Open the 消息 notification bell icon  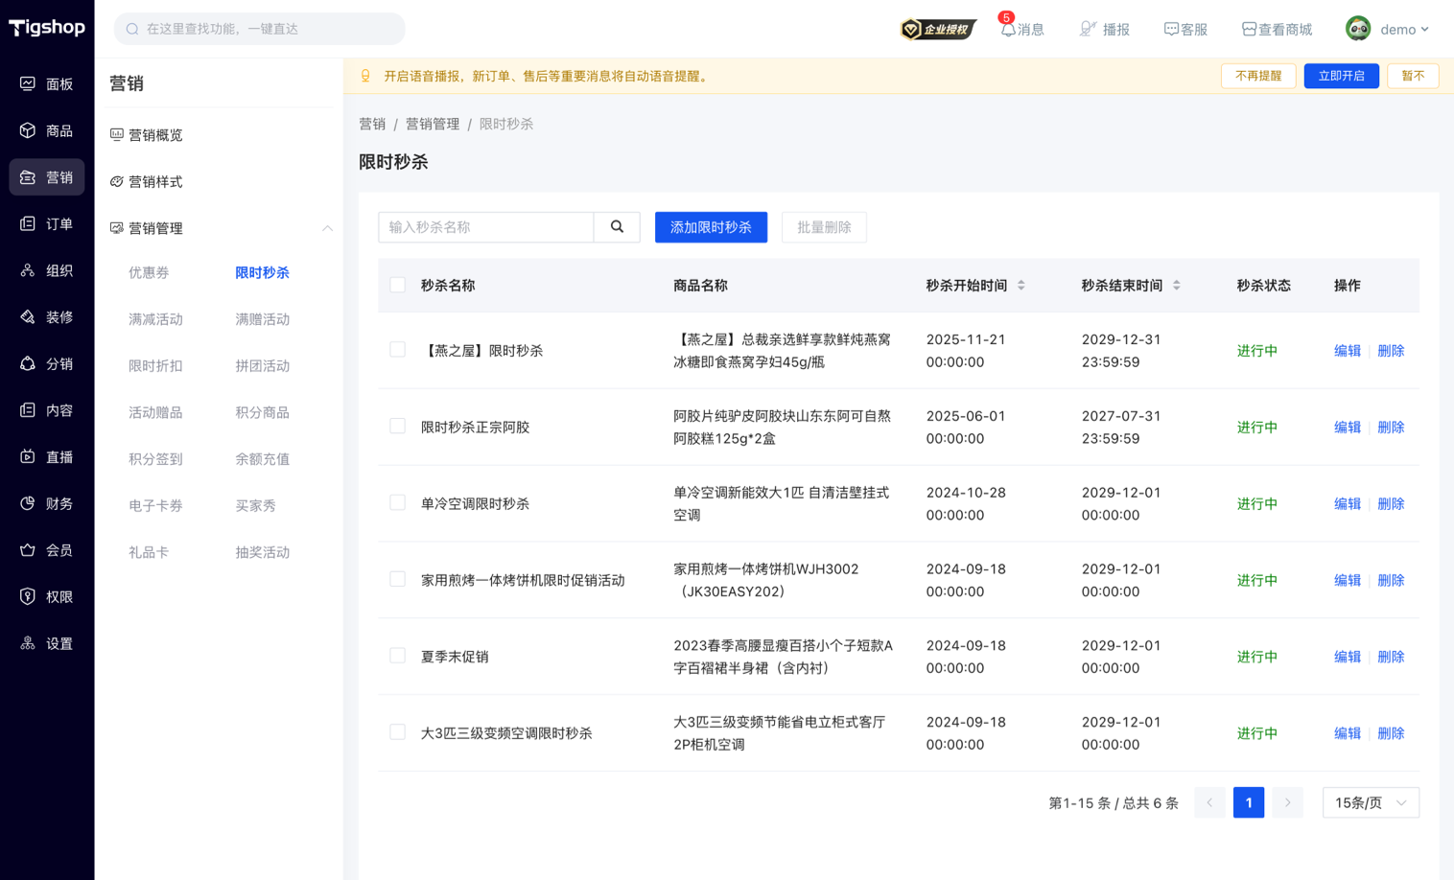point(1008,30)
